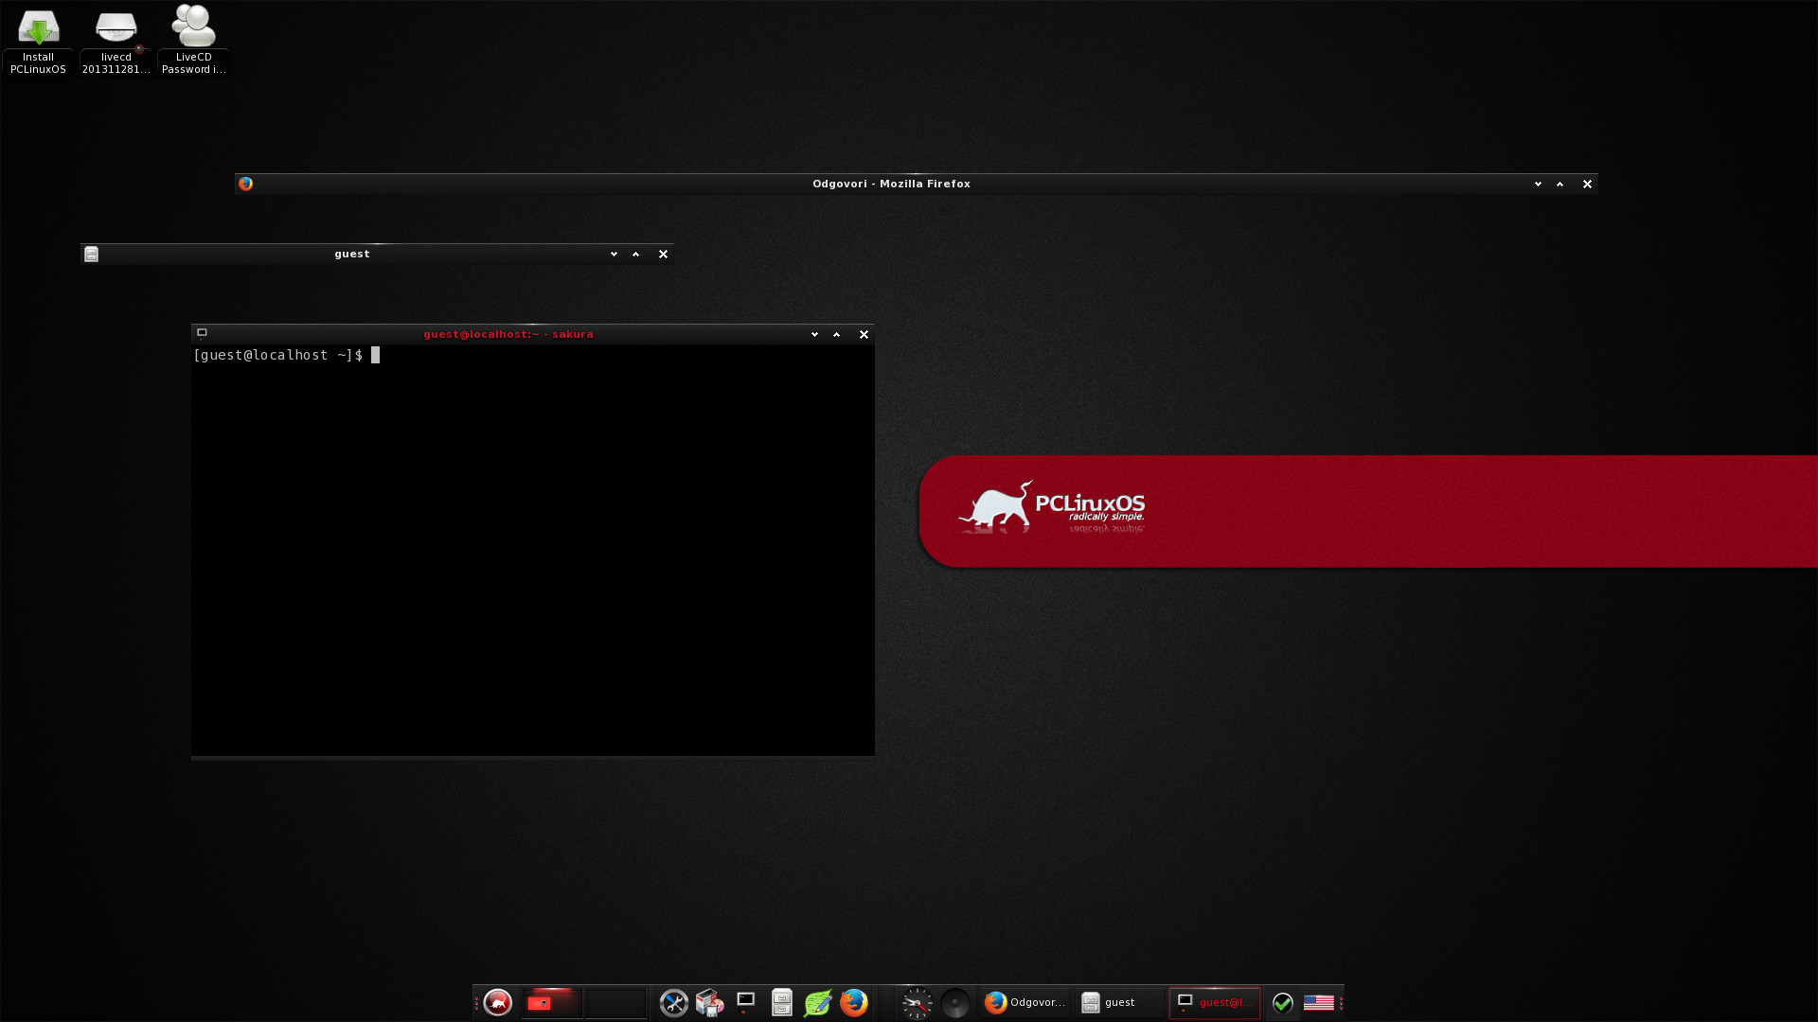The width and height of the screenshot is (1818, 1022).
Task: Activate guest file manager taskbar entry
Action: point(1119,1002)
